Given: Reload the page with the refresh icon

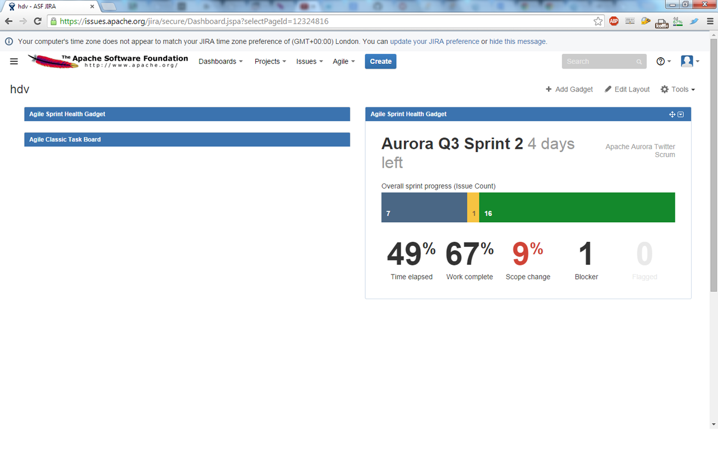Looking at the screenshot, I should coord(38,21).
